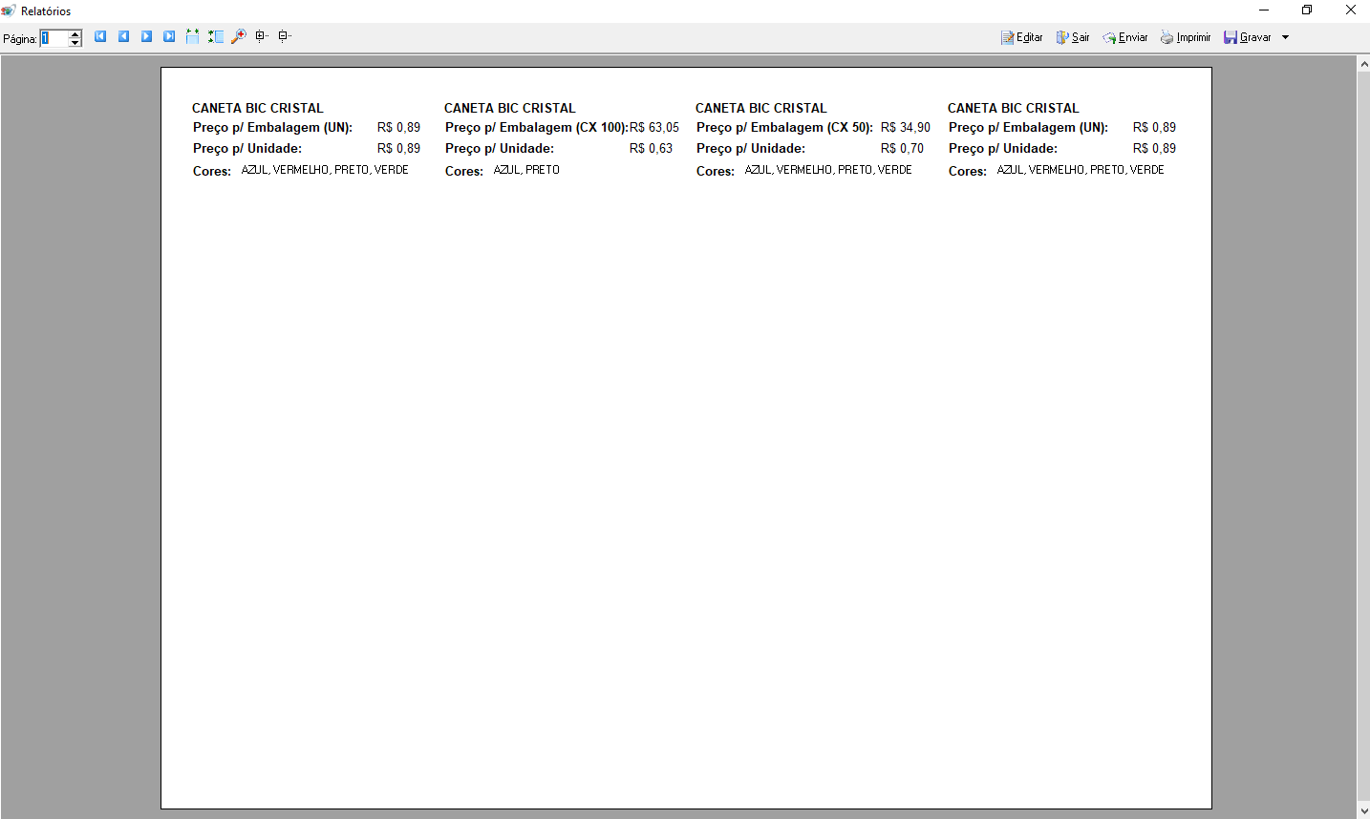Exit the report viewer via Sair
Screen dimensions: 1370x819
pos(1073,37)
